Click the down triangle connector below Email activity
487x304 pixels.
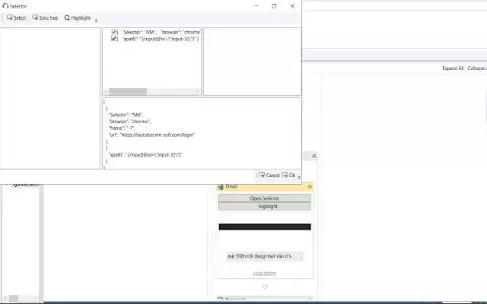265,287
